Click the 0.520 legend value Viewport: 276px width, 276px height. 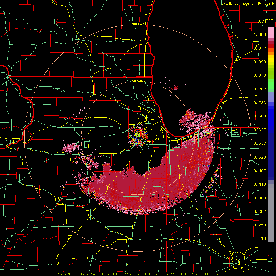pyautogui.click(x=260, y=157)
